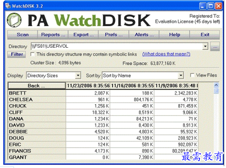This screenshot has width=226, height=168.
Task: Click the vertical scrollbar thumb
Action: tap(216, 91)
